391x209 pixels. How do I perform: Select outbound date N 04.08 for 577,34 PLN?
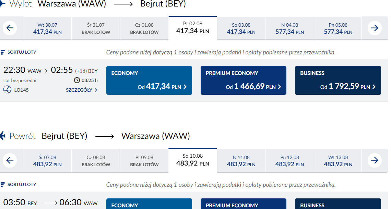click(x=289, y=28)
